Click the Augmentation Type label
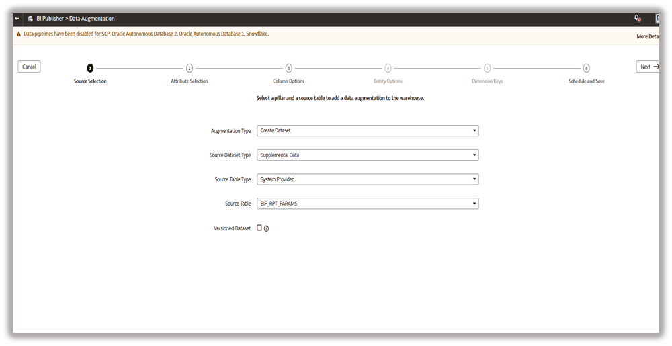Image resolution: width=672 pixels, height=346 pixels. point(230,131)
